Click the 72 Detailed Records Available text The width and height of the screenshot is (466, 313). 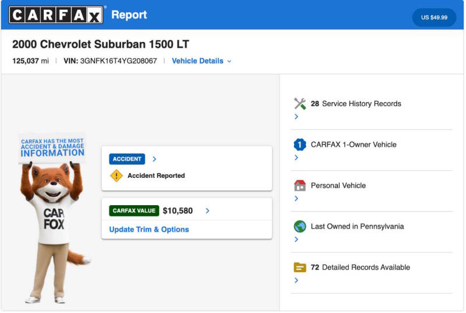point(360,268)
